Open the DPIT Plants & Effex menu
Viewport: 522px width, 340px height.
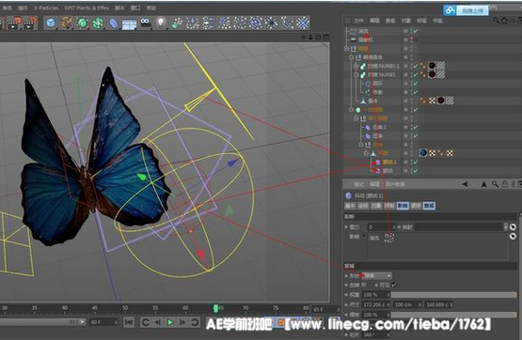click(x=87, y=8)
